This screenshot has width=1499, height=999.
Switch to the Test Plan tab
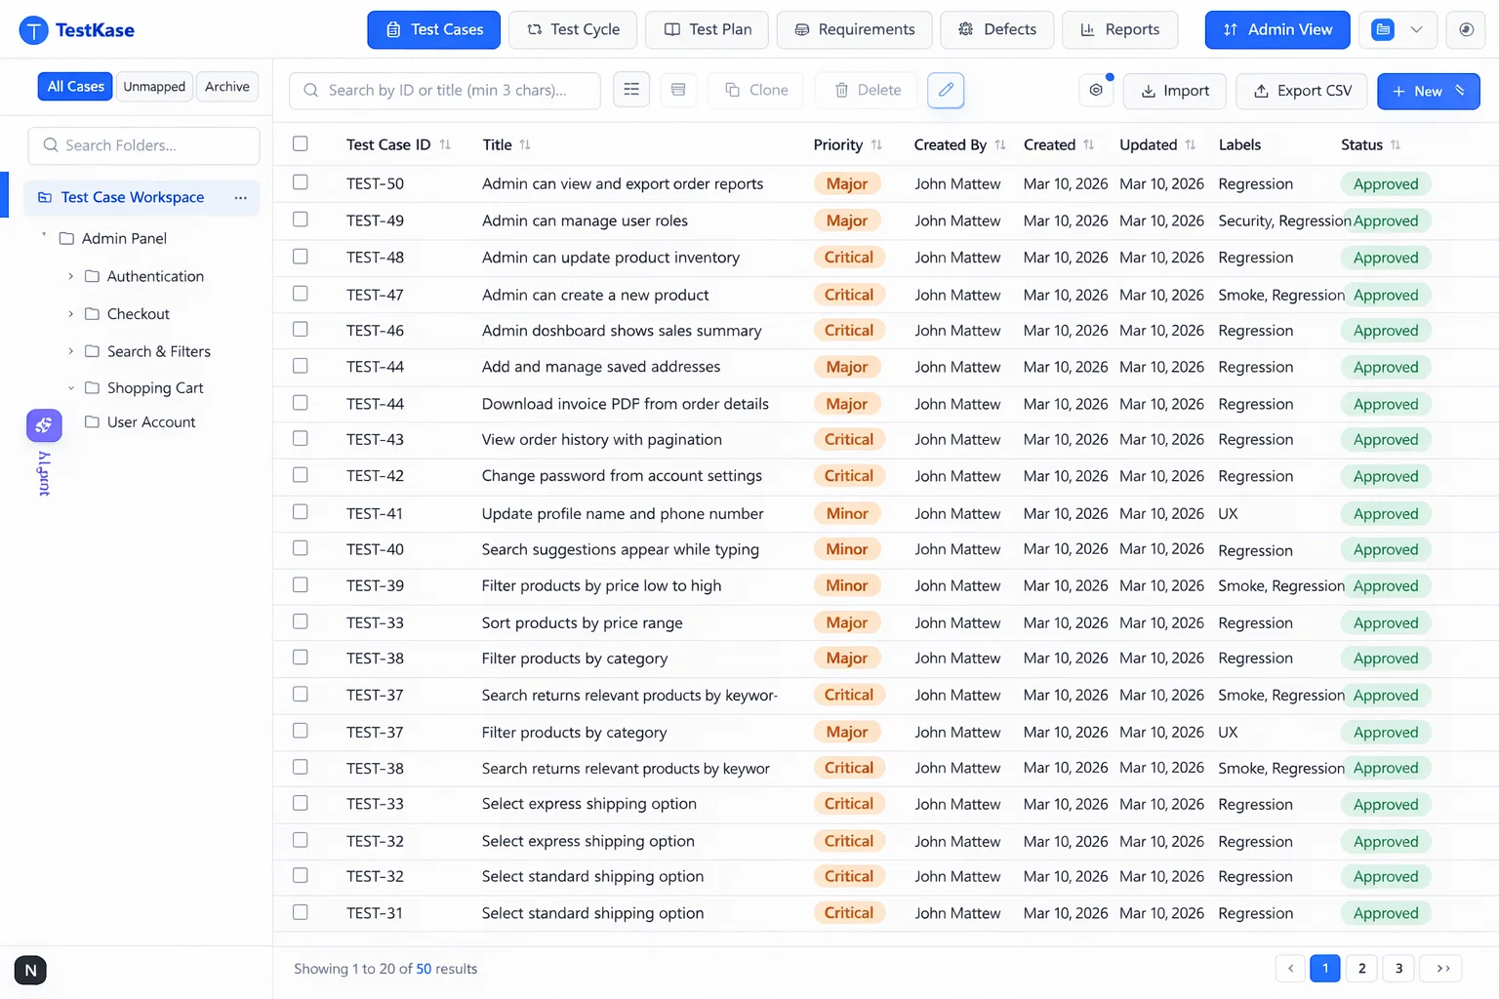pos(707,29)
